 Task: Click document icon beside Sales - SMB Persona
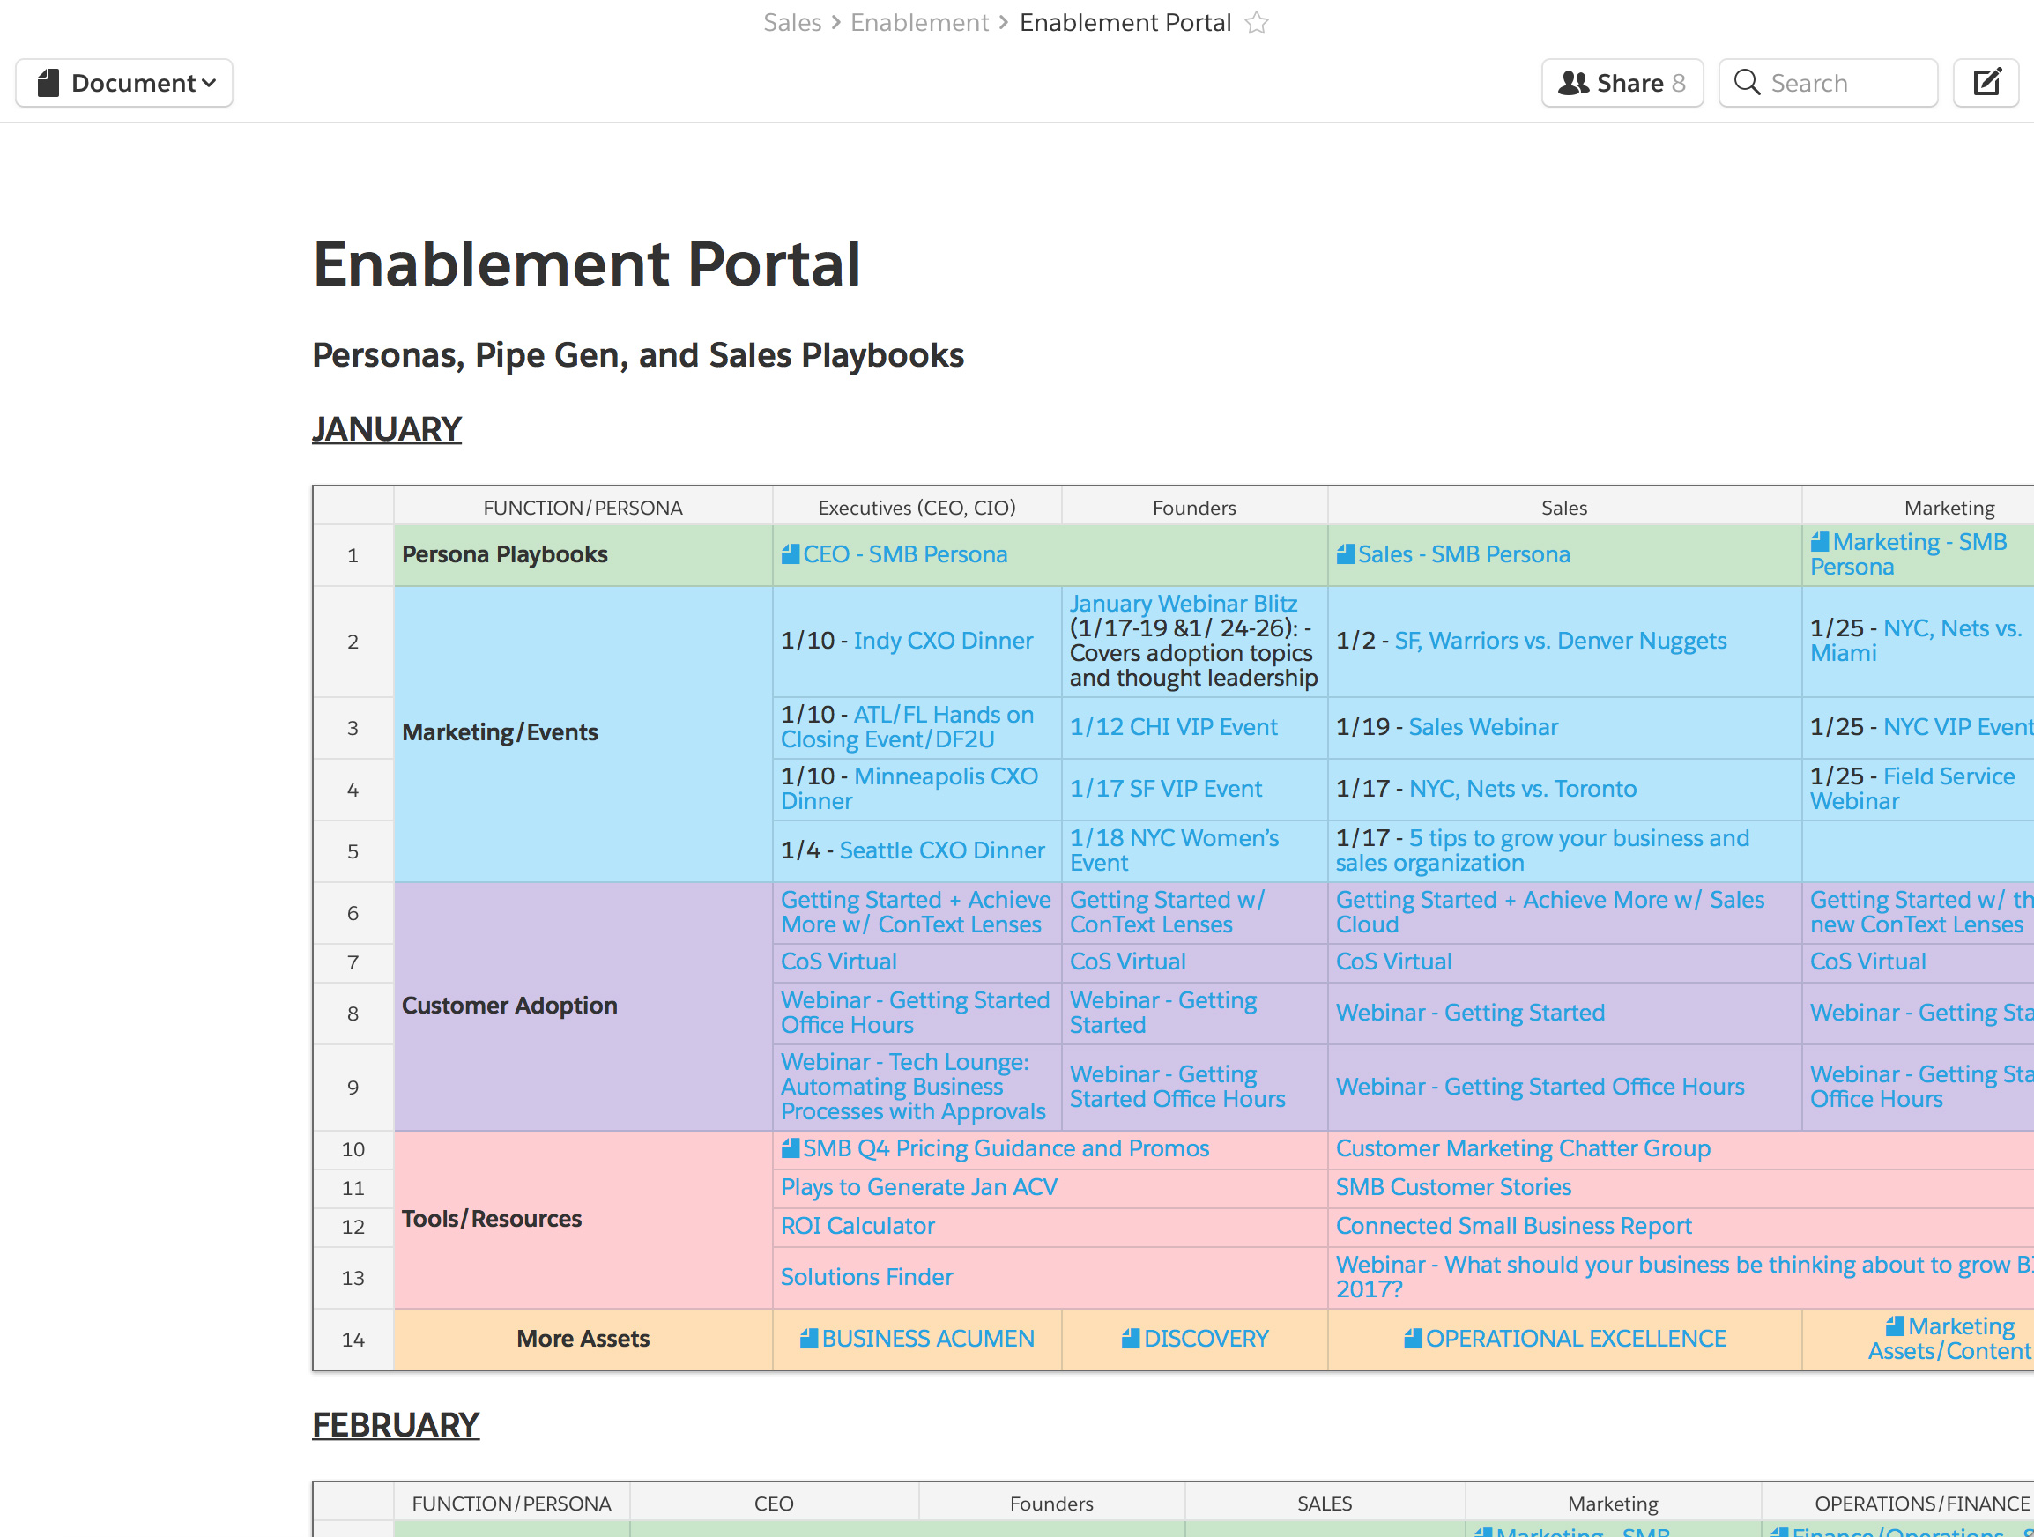click(x=1344, y=554)
